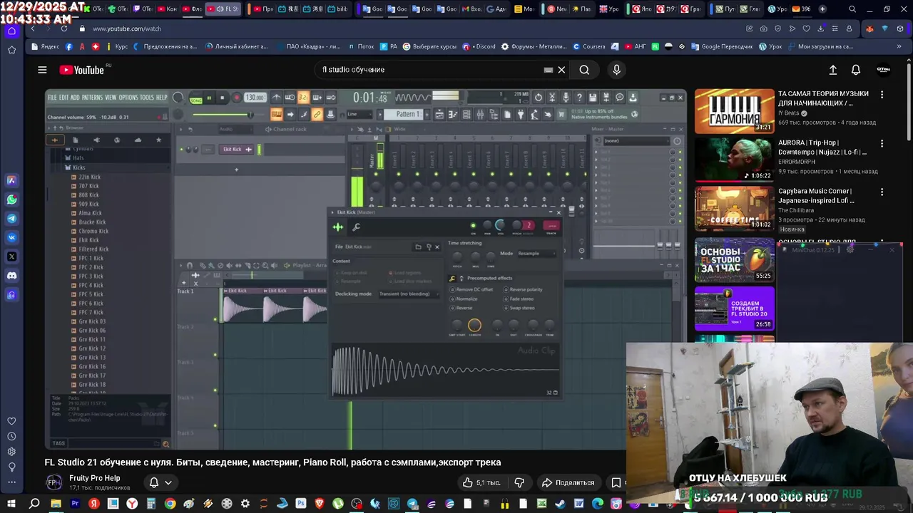Open TOOLS menu in FL Studio

(147, 98)
